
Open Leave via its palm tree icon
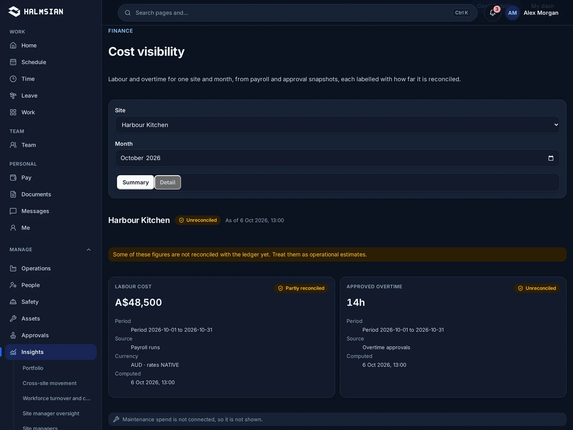point(13,96)
